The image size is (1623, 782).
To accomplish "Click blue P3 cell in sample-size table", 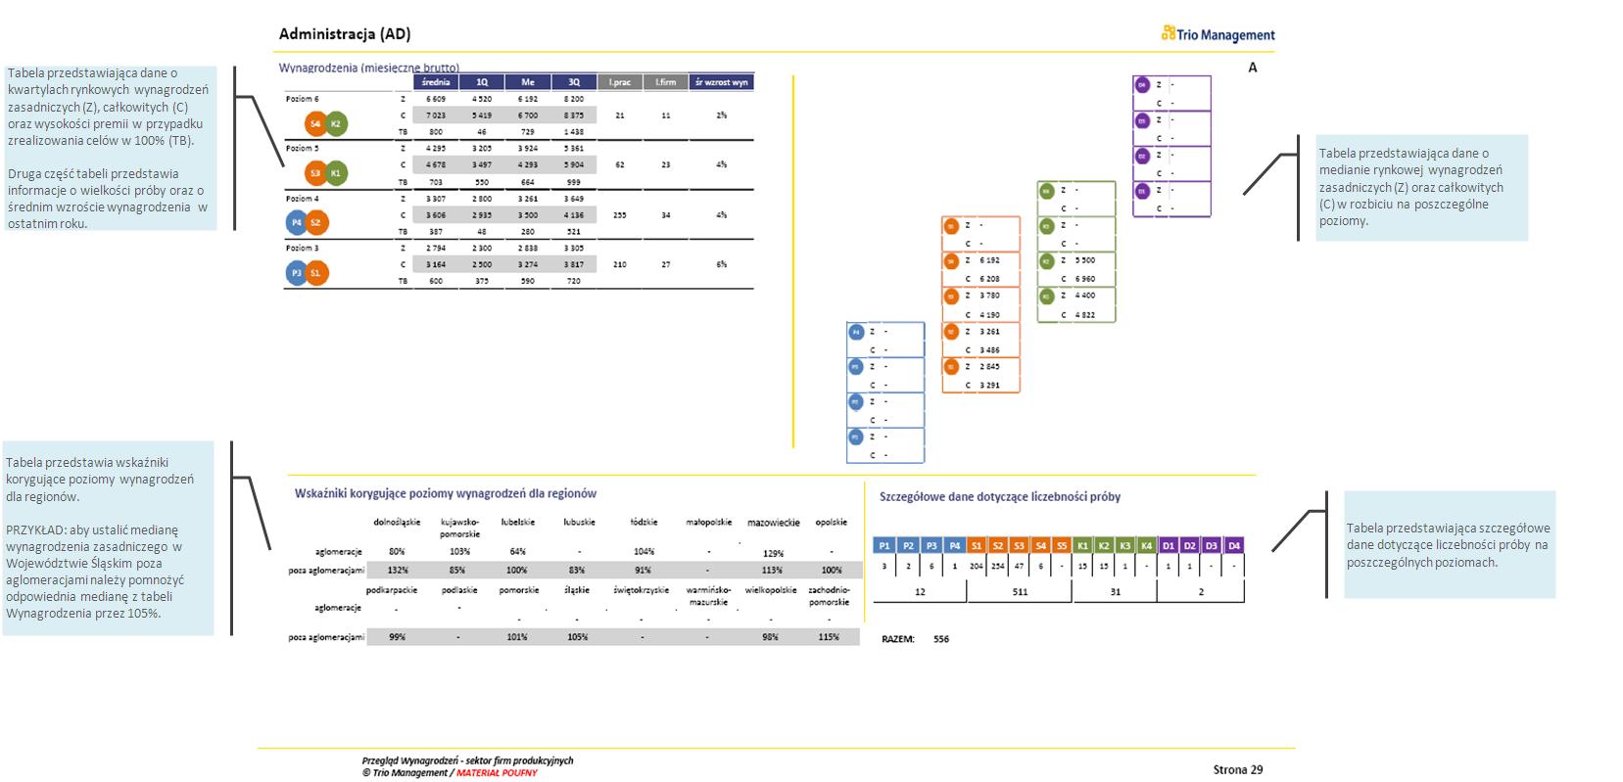I will click(x=931, y=545).
